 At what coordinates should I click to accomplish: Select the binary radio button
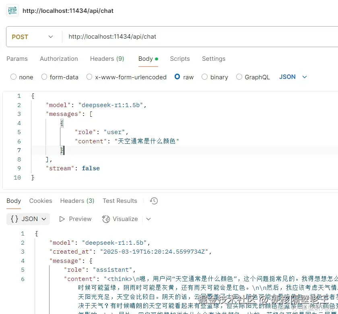click(204, 77)
